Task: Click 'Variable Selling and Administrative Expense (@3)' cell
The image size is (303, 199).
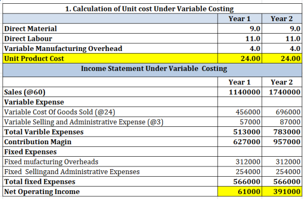Action: coord(110,122)
